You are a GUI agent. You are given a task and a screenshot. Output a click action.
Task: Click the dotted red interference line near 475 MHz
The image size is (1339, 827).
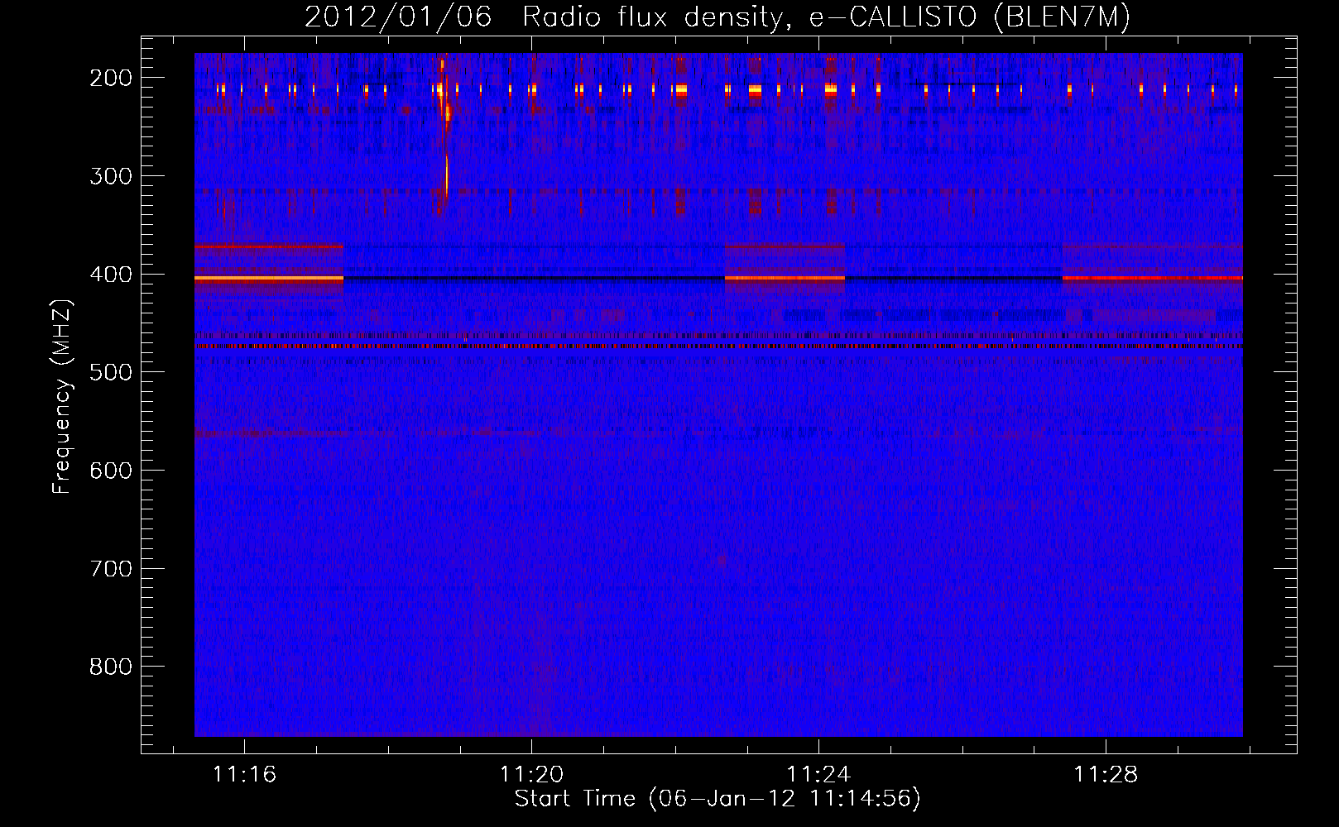point(718,346)
